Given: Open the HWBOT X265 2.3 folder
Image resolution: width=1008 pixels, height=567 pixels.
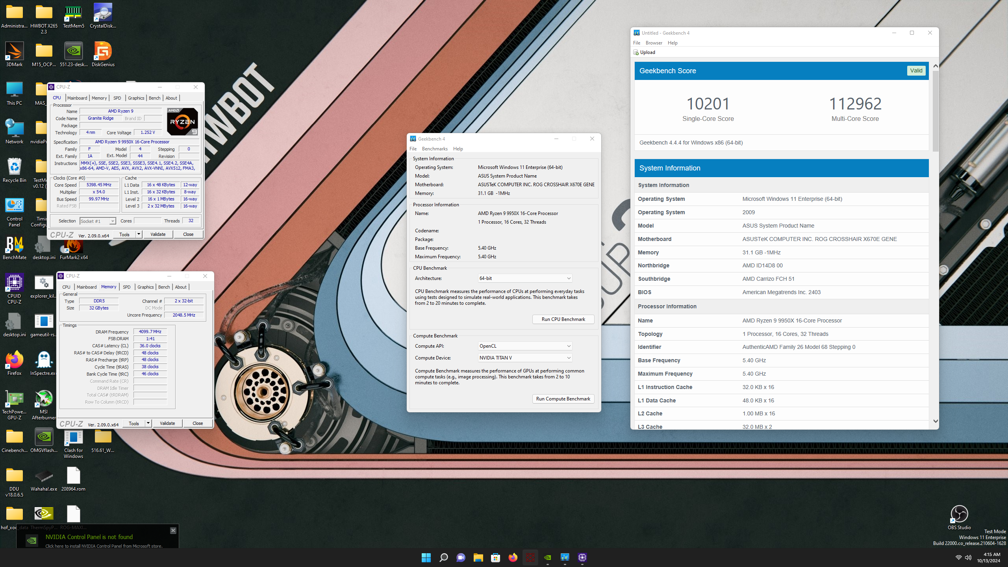Looking at the screenshot, I should point(44,19).
